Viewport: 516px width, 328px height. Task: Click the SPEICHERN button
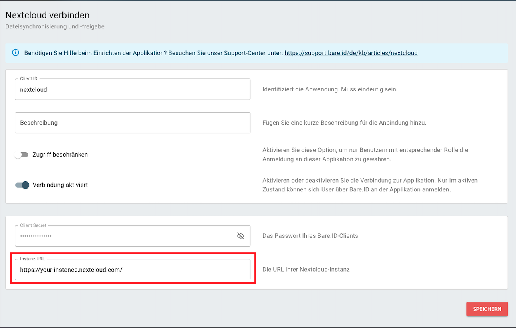487,309
